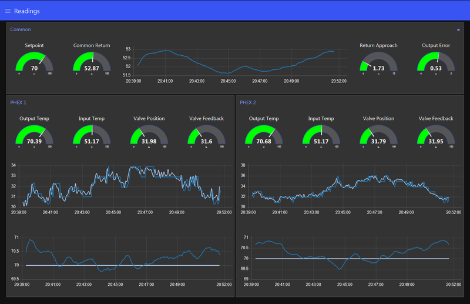470x304 pixels.
Task: Click the Return Approach gauge showing 1.73
Action: point(378,62)
